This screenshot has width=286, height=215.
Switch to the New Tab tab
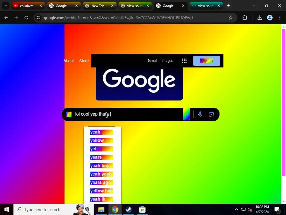[x=97, y=6]
